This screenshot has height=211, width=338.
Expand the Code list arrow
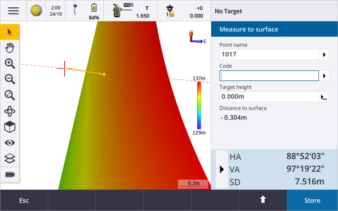pos(324,76)
